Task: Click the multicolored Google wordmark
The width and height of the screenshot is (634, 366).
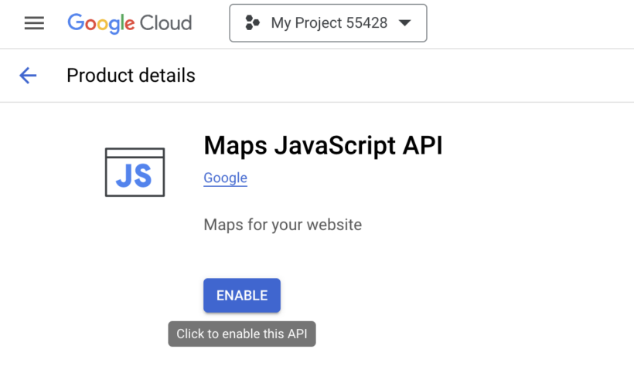Action: [x=101, y=23]
